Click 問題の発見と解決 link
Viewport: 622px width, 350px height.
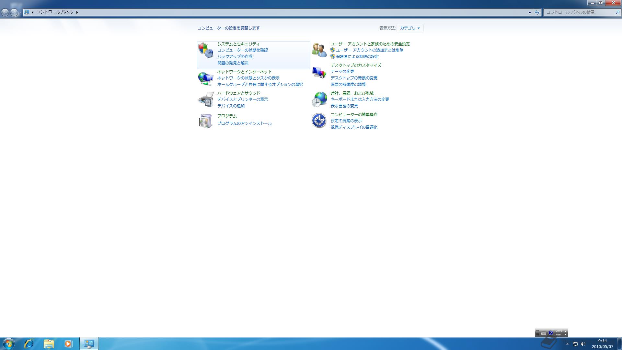pos(233,63)
